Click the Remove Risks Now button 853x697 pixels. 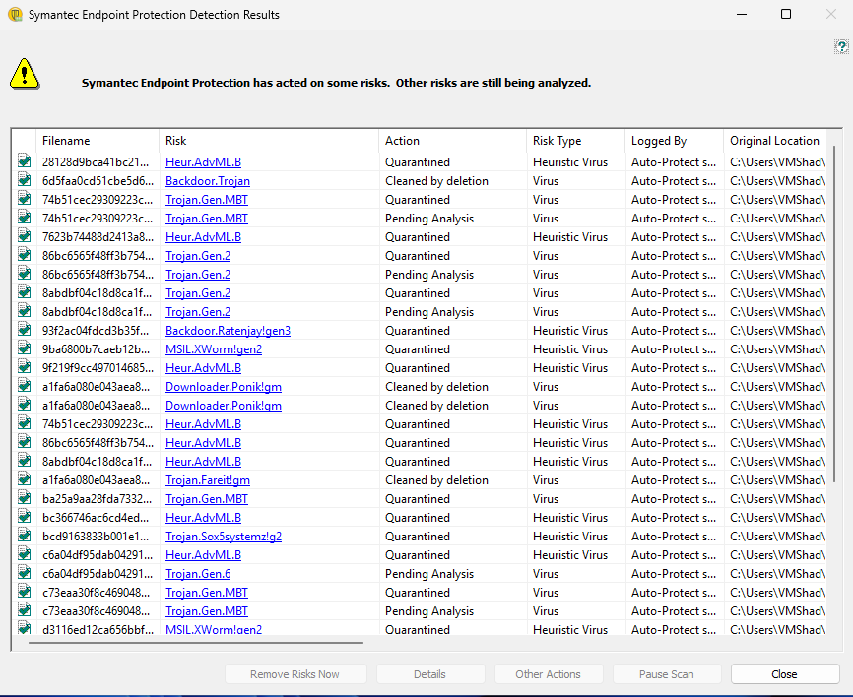pos(295,674)
